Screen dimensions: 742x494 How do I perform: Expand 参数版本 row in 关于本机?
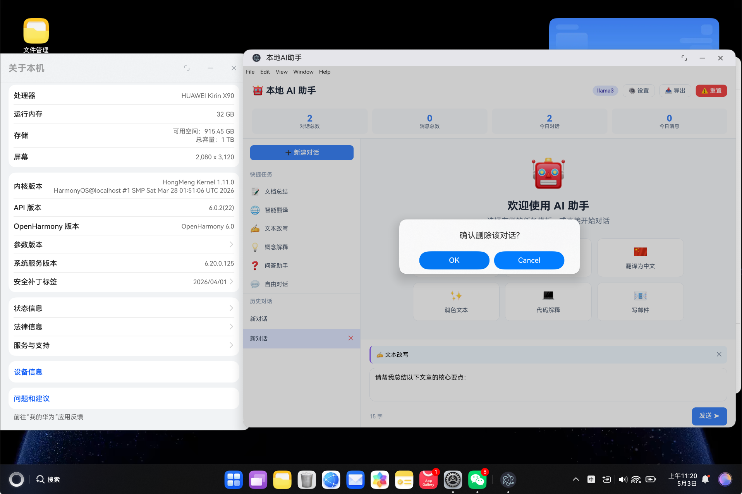pos(124,245)
